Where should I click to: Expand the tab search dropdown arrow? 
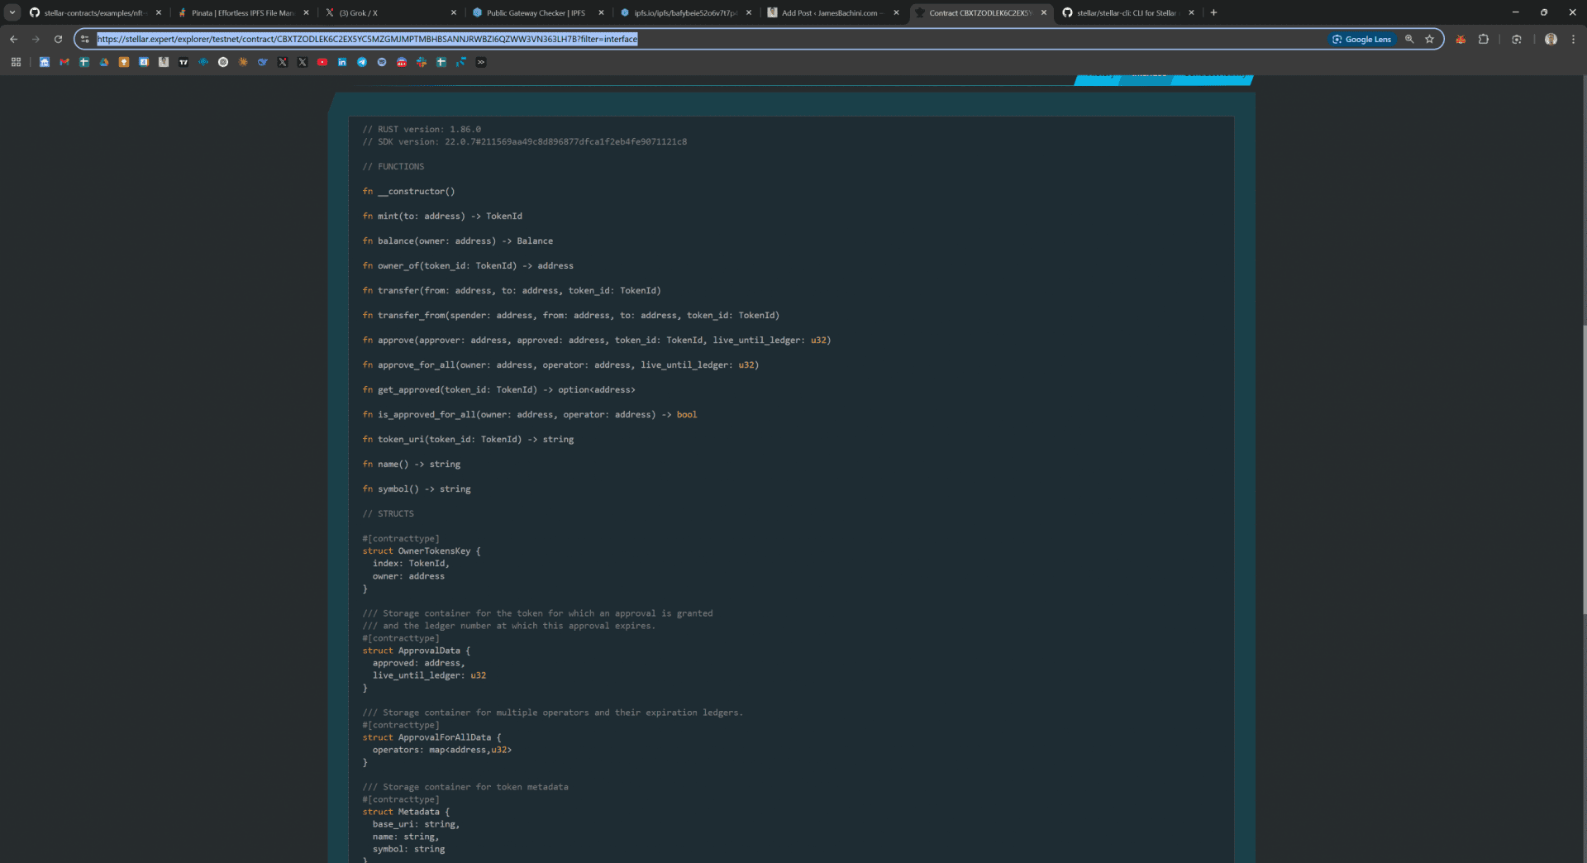point(12,12)
